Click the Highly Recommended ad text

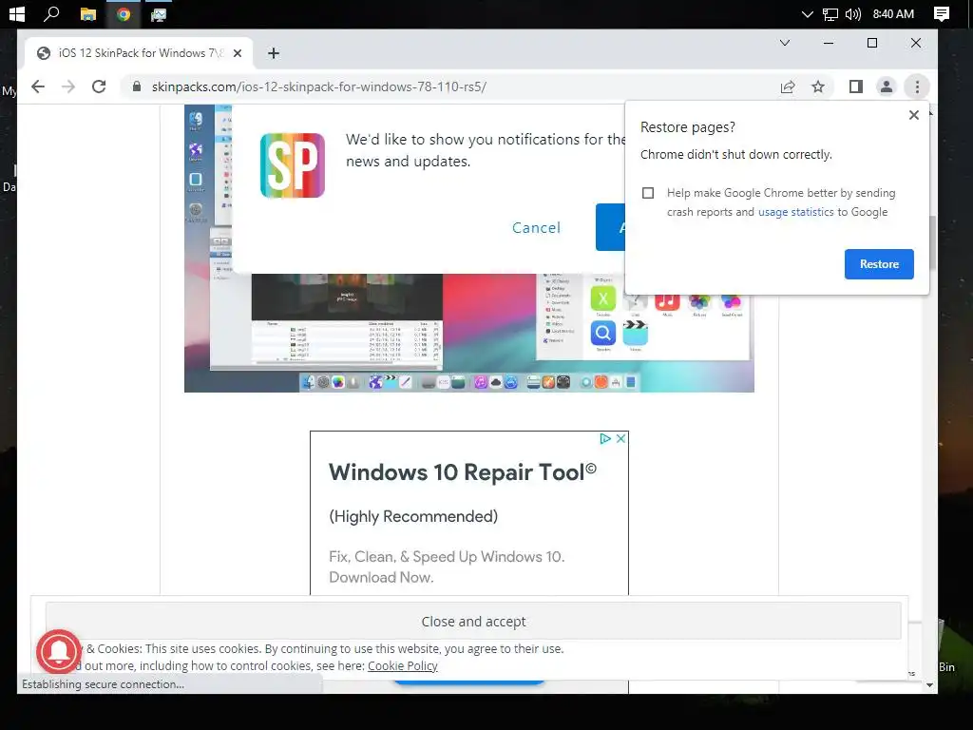413,516
